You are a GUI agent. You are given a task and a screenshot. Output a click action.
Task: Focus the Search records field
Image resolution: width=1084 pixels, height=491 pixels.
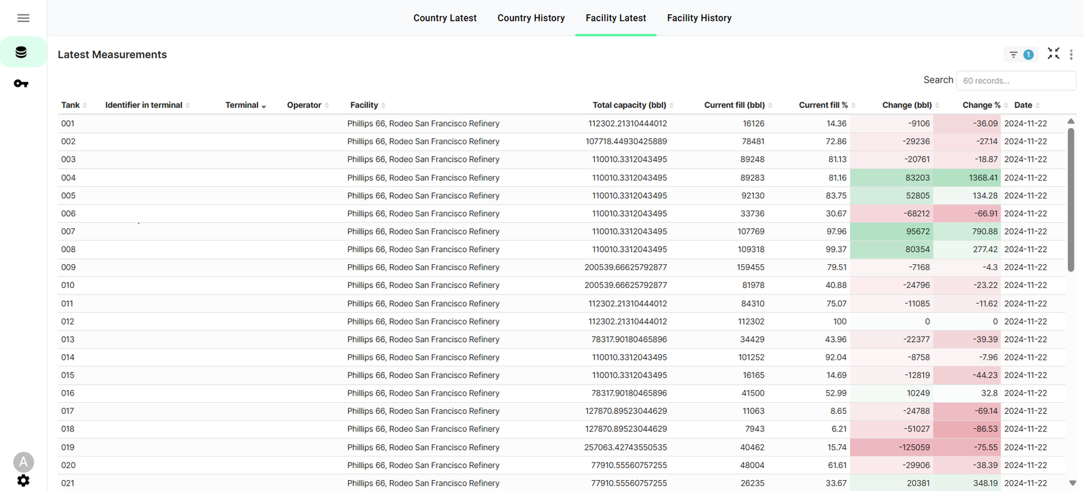pos(1016,81)
